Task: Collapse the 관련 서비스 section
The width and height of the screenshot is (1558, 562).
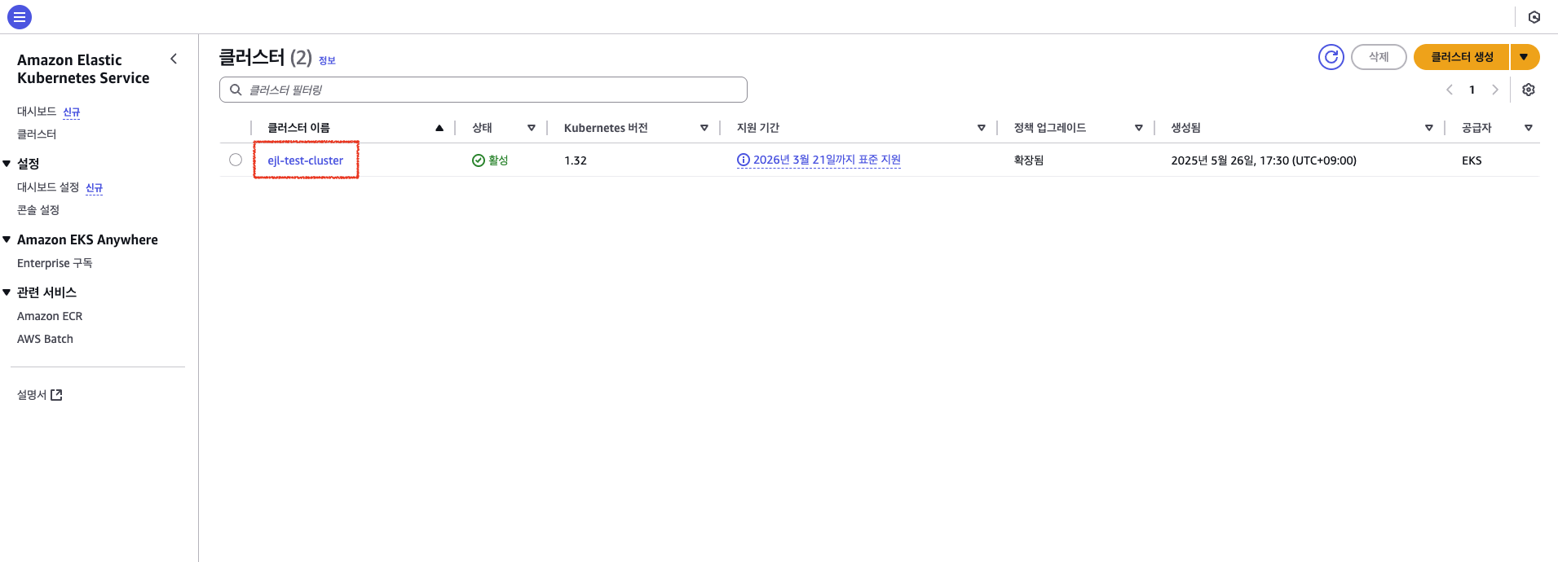Action: [7, 292]
